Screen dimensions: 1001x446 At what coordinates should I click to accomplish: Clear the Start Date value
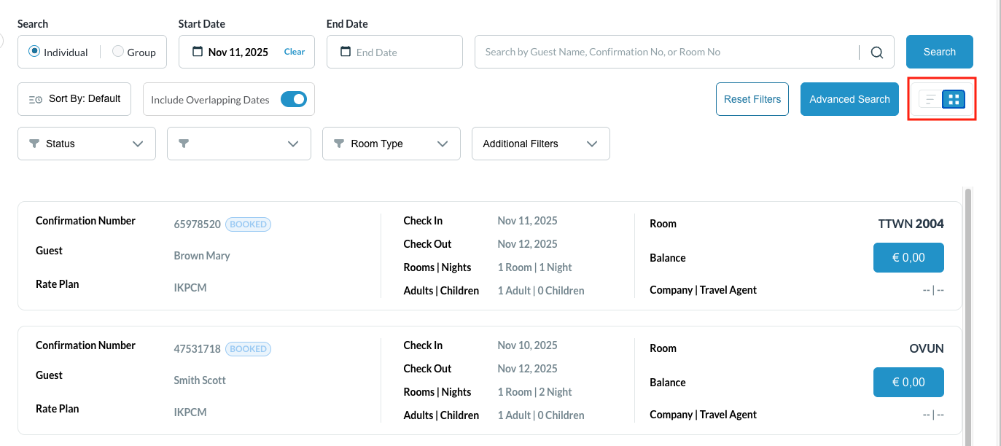point(295,52)
